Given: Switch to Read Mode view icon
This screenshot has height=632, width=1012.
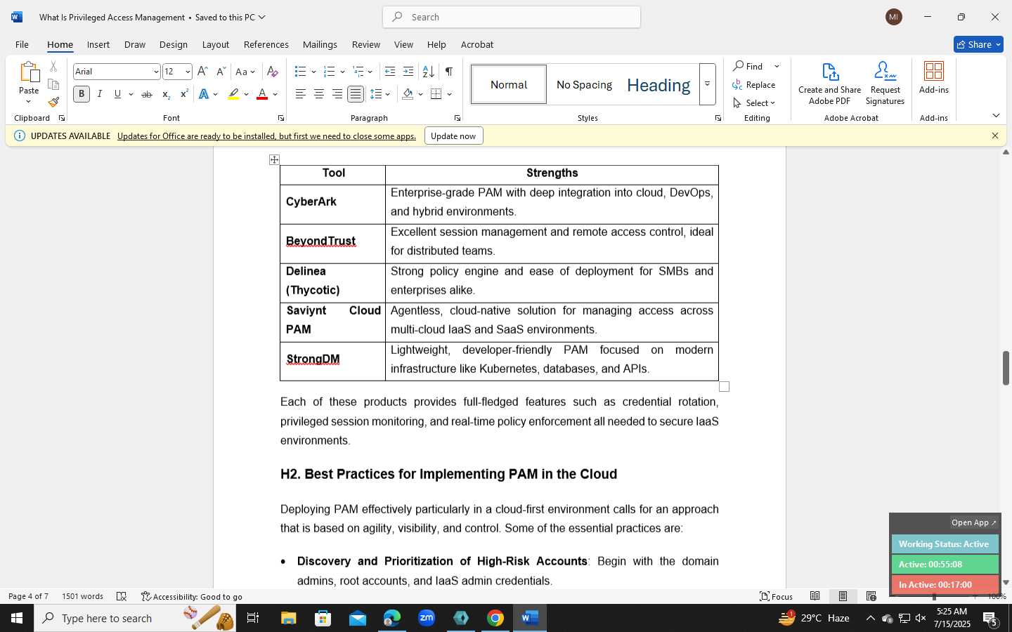Looking at the screenshot, I should coord(815,596).
